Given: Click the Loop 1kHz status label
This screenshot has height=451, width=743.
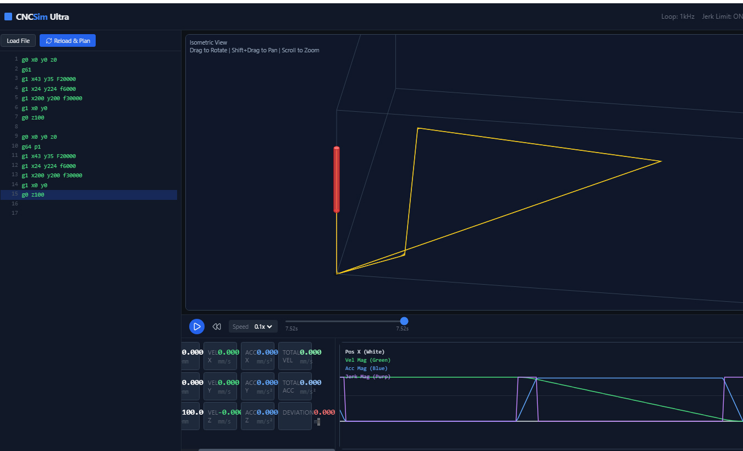Looking at the screenshot, I should click(678, 17).
